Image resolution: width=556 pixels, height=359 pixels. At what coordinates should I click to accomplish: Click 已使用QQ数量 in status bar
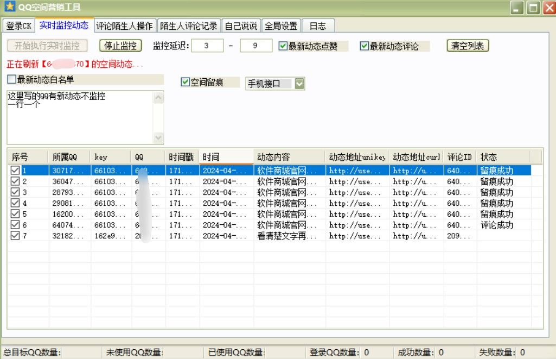(x=236, y=352)
